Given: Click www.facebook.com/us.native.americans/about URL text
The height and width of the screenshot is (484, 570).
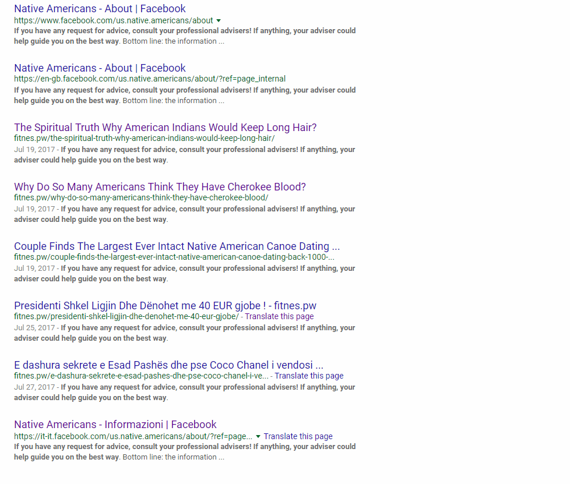Looking at the screenshot, I should [114, 20].
